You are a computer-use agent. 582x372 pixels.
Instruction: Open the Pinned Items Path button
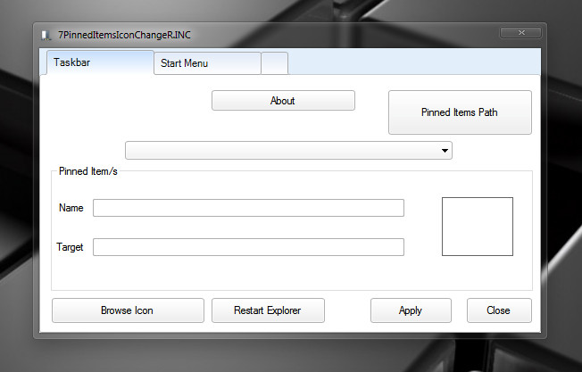click(x=460, y=112)
